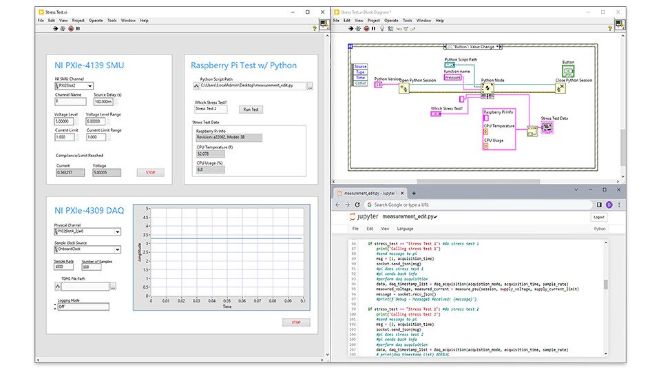Click Run arrow in Stress Test.vi front panel toolbar
This screenshot has width=661, height=372.
(55, 29)
